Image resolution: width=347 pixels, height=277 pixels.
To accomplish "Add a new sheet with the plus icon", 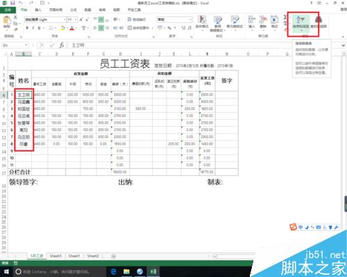I will (114, 256).
